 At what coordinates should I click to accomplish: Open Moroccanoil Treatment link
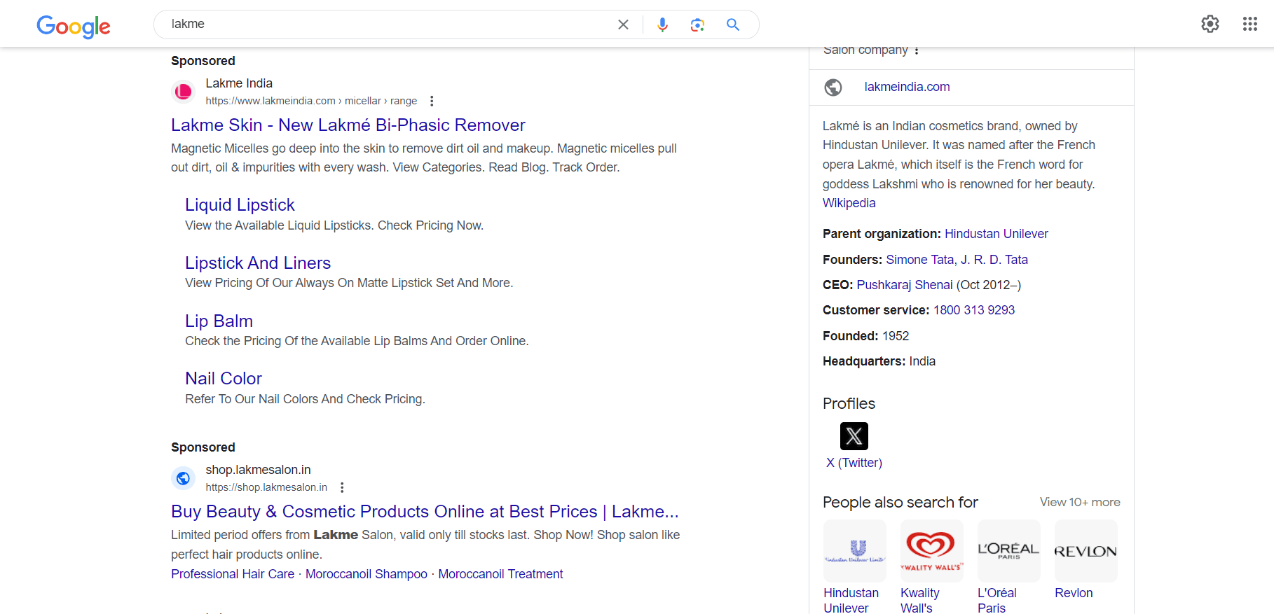pos(500,574)
